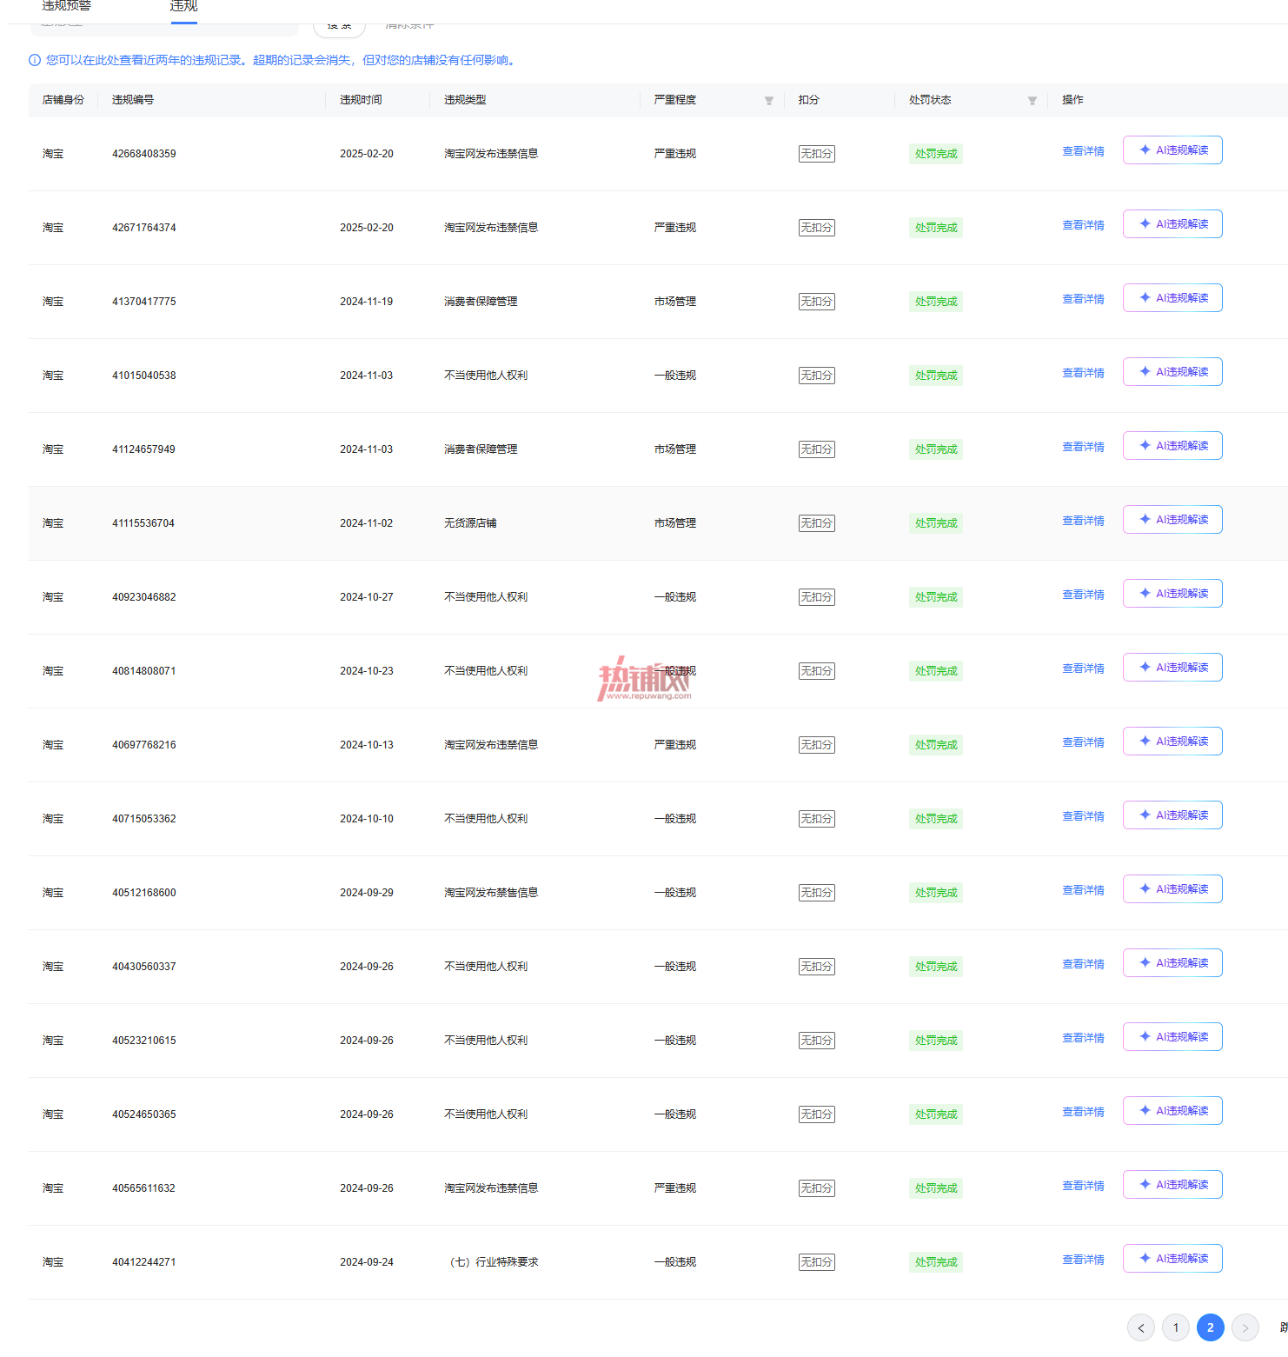Click the filter icon in 严重程度 column header
Viewport: 1288px width, 1357px height.
pos(768,101)
